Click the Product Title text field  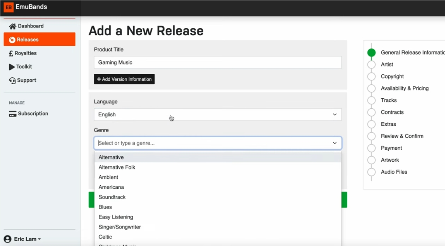(x=218, y=63)
